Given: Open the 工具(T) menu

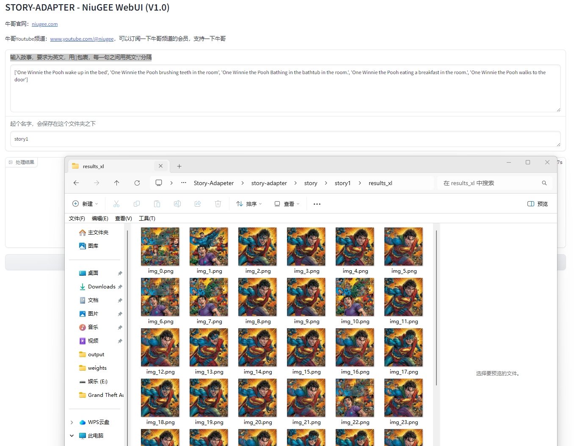Looking at the screenshot, I should coord(147,219).
